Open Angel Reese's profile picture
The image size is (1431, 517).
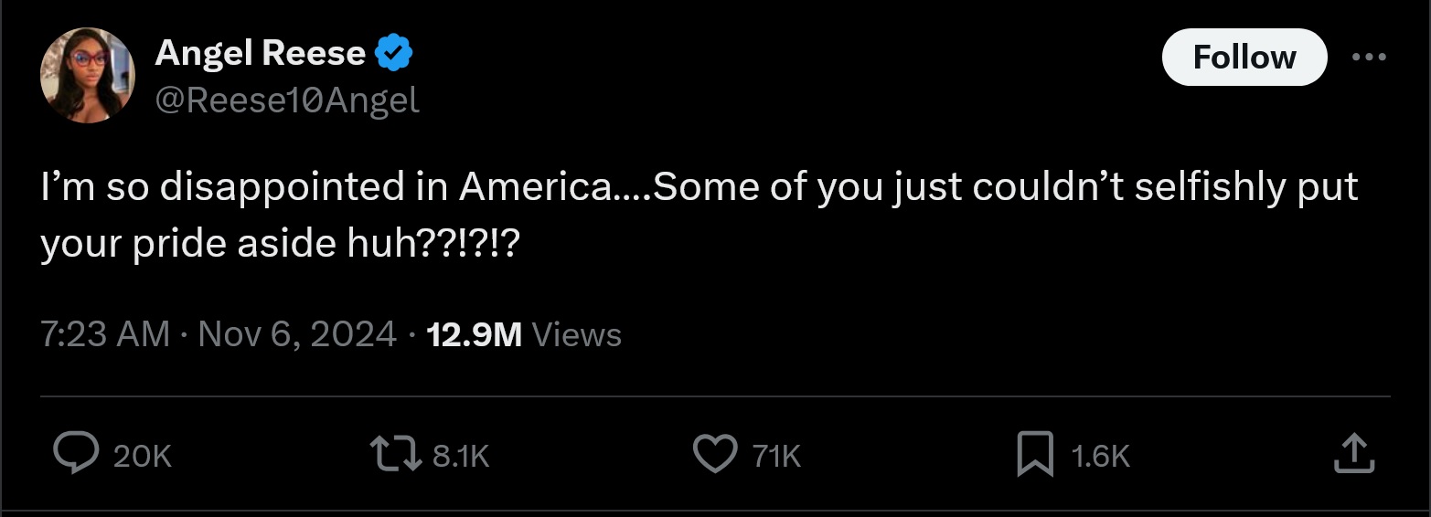click(x=88, y=75)
